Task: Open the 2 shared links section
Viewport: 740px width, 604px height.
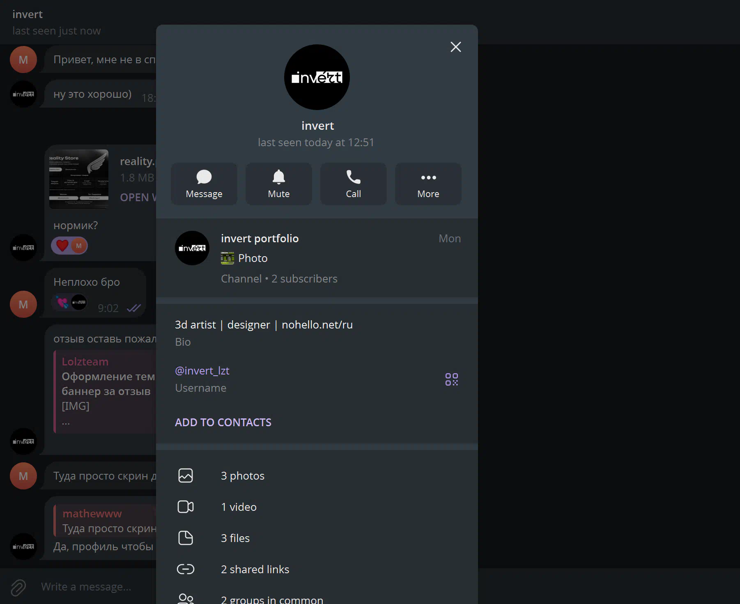Action: point(317,569)
